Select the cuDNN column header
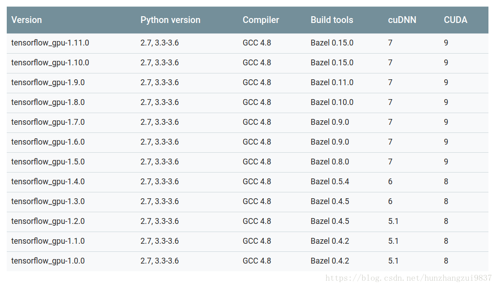This screenshot has width=497, height=287. (402, 20)
